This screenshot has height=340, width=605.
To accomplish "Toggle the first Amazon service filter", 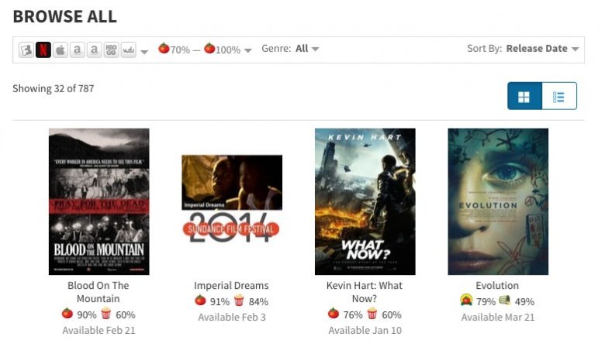I will coord(77,50).
